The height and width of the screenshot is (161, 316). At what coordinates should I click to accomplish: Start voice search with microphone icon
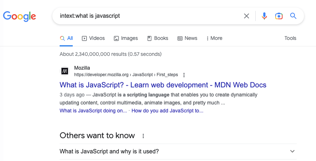click(264, 16)
